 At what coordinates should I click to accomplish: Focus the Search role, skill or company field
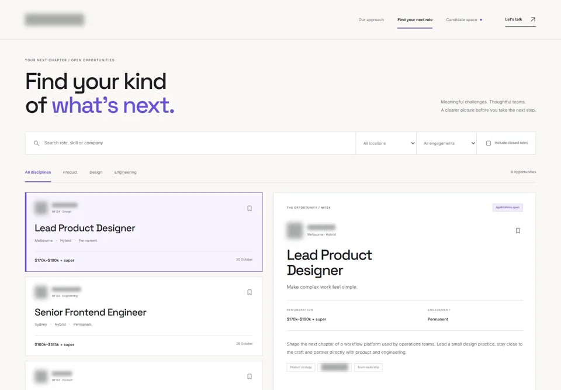coord(191,143)
